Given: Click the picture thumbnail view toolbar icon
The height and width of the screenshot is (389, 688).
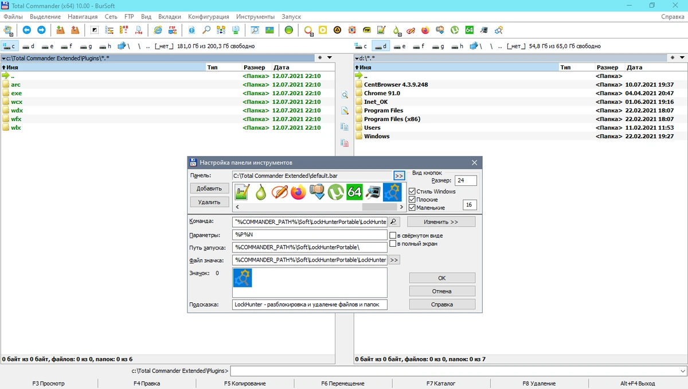Looking at the screenshot, I should pos(269,30).
